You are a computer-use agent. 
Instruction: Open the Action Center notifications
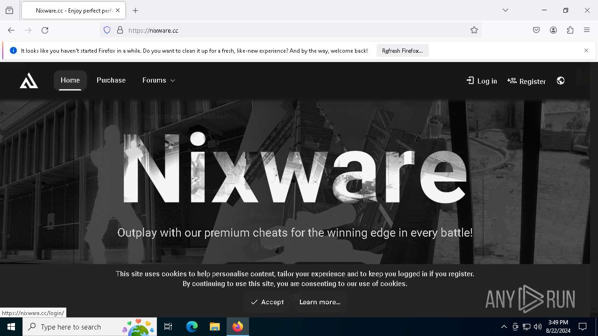(x=583, y=327)
